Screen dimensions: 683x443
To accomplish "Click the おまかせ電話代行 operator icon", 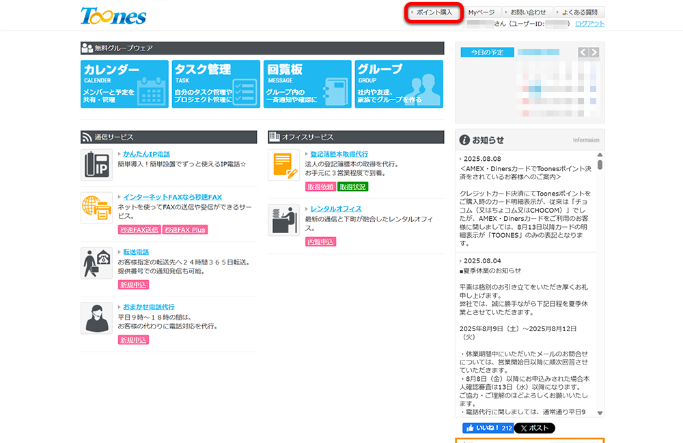I will pos(96,318).
